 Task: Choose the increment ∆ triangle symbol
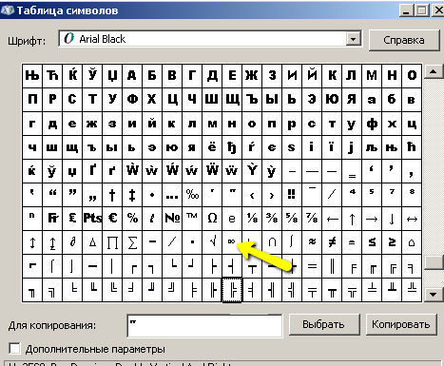92,242
